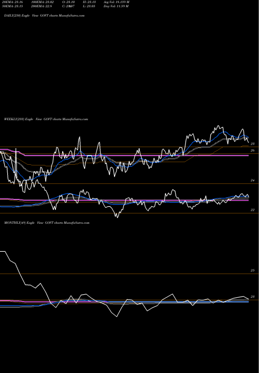
Task: Click the 200EMA value in the header
Action: pos(41,6)
